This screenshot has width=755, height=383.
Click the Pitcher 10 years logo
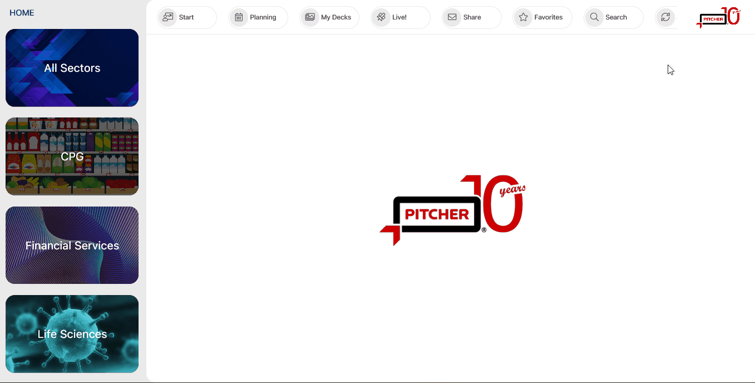coord(718,17)
